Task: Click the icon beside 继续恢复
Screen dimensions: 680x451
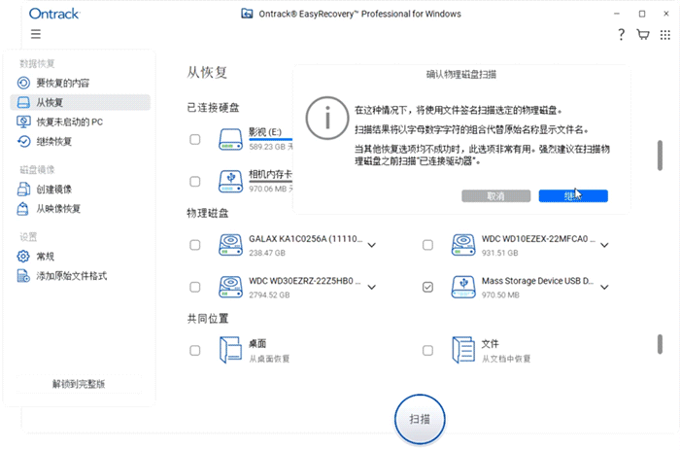Action: [23, 142]
